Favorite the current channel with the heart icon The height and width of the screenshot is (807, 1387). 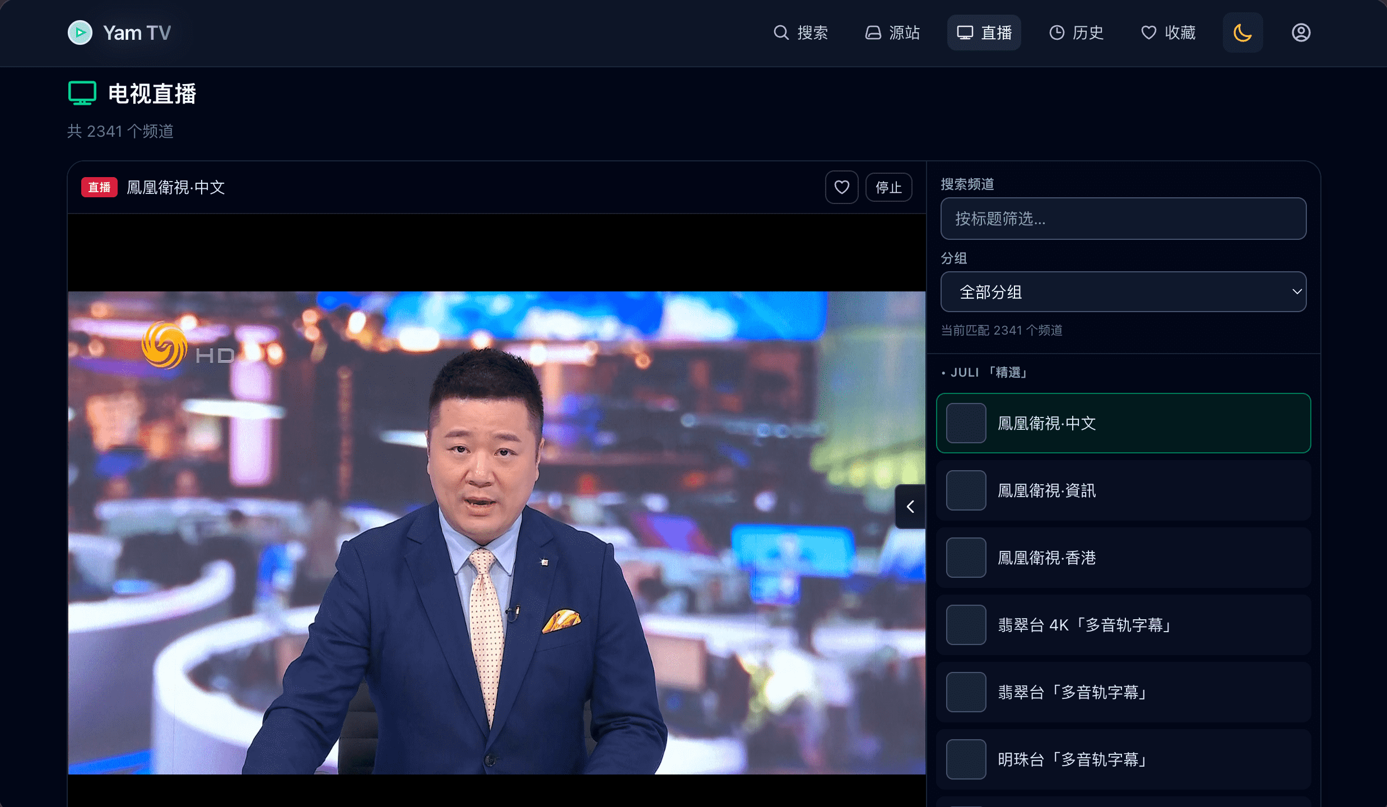click(x=841, y=187)
